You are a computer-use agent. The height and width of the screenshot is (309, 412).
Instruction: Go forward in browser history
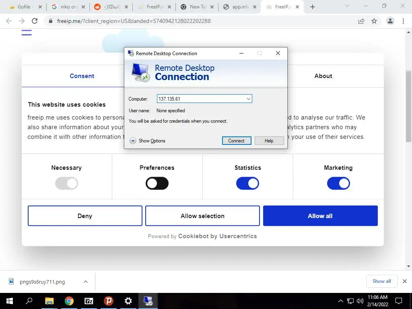(x=22, y=21)
